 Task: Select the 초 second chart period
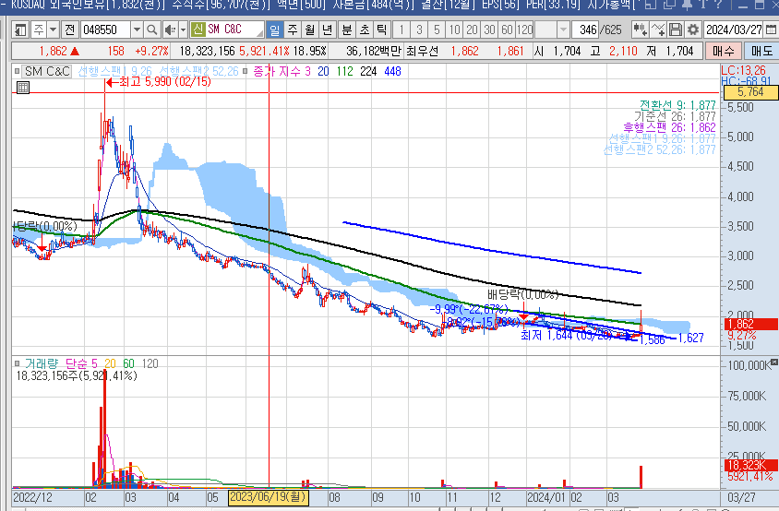click(365, 30)
